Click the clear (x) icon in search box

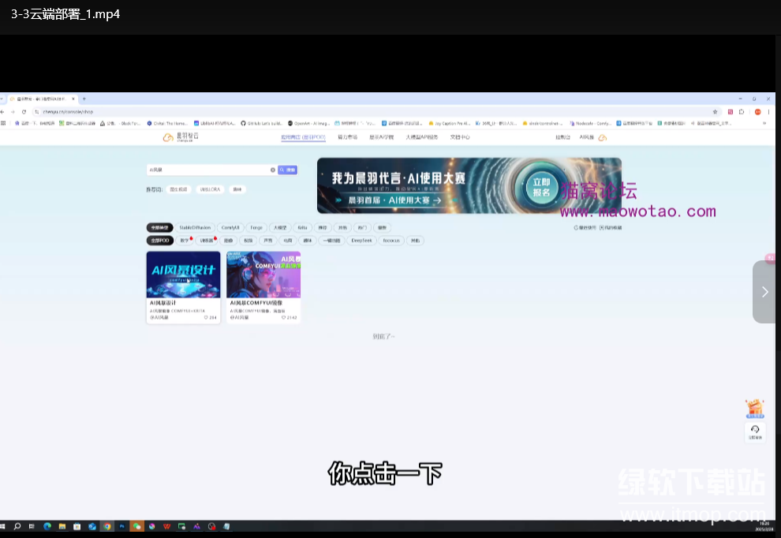[273, 170]
